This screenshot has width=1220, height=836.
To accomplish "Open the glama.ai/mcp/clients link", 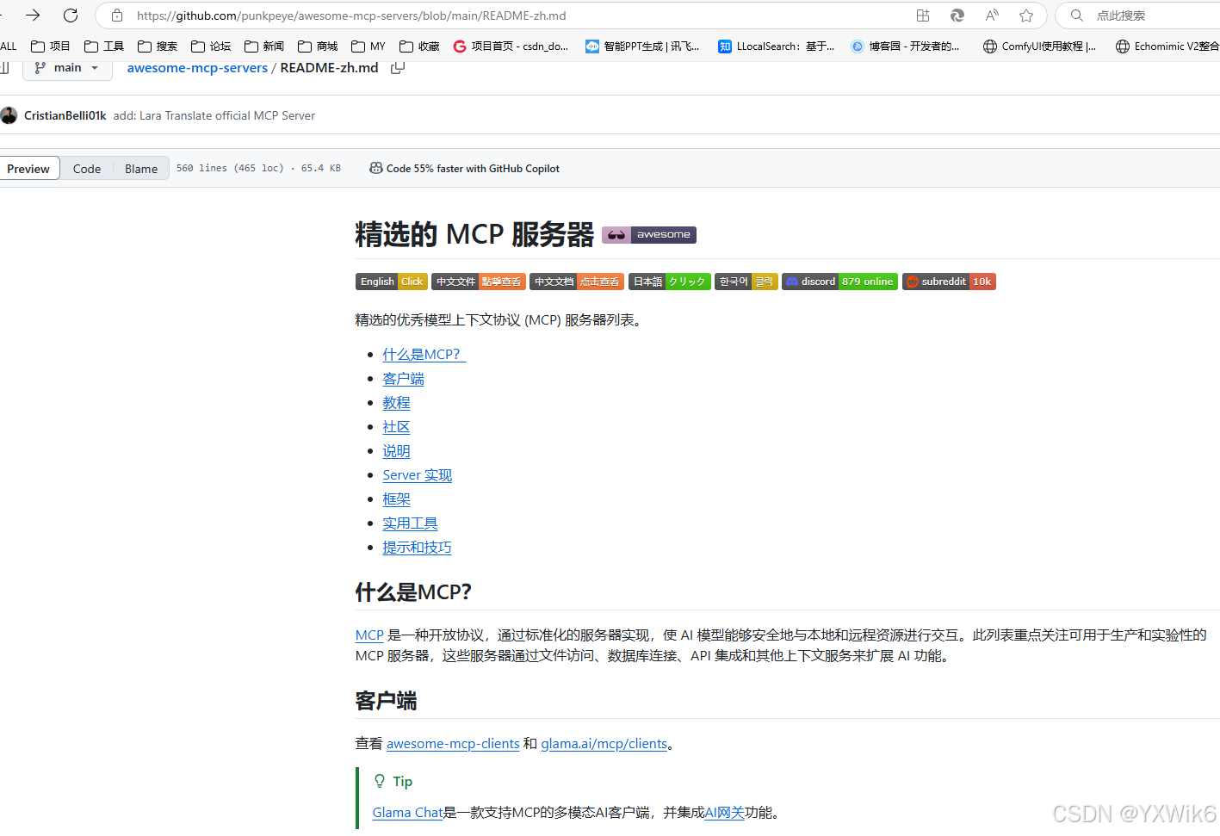I will pyautogui.click(x=604, y=744).
